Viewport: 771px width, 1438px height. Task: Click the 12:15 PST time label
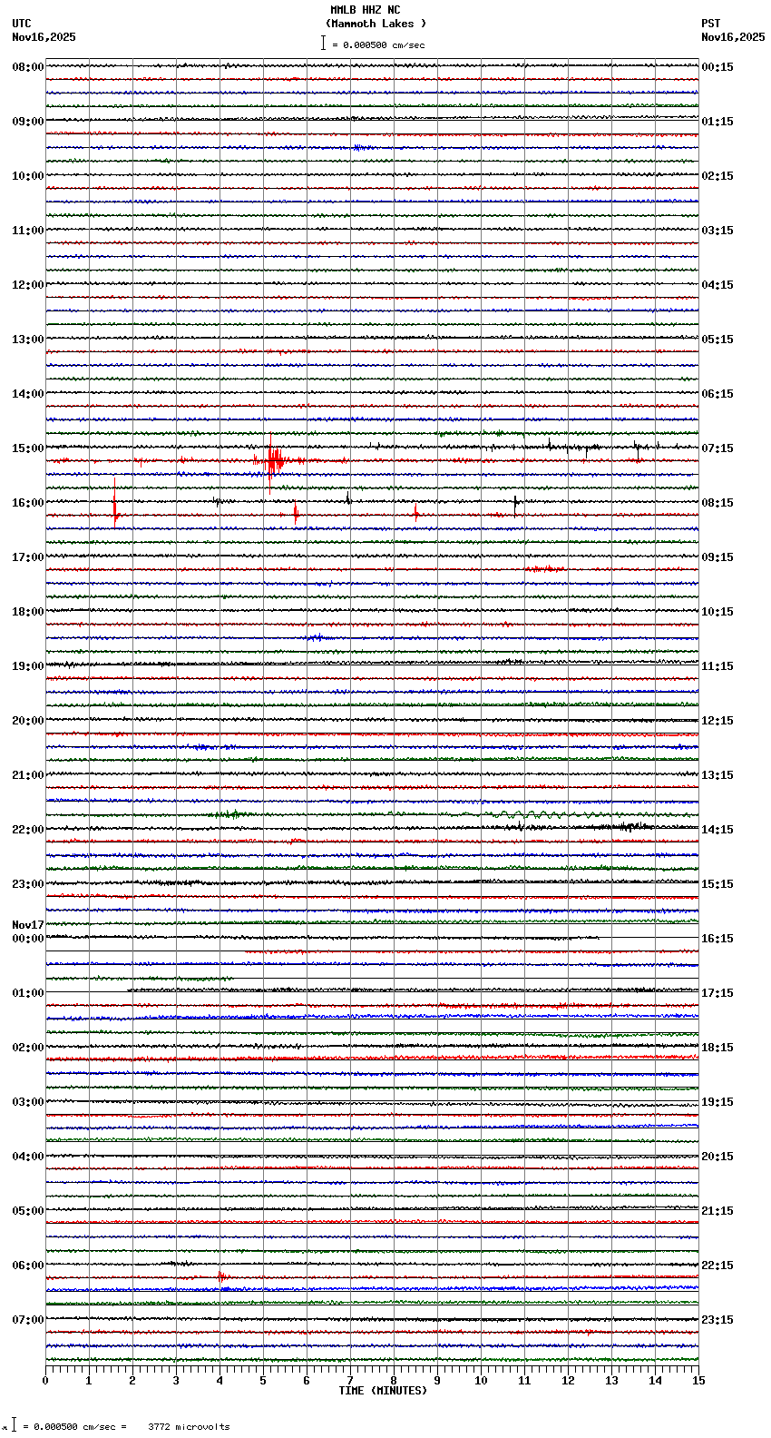point(717,721)
